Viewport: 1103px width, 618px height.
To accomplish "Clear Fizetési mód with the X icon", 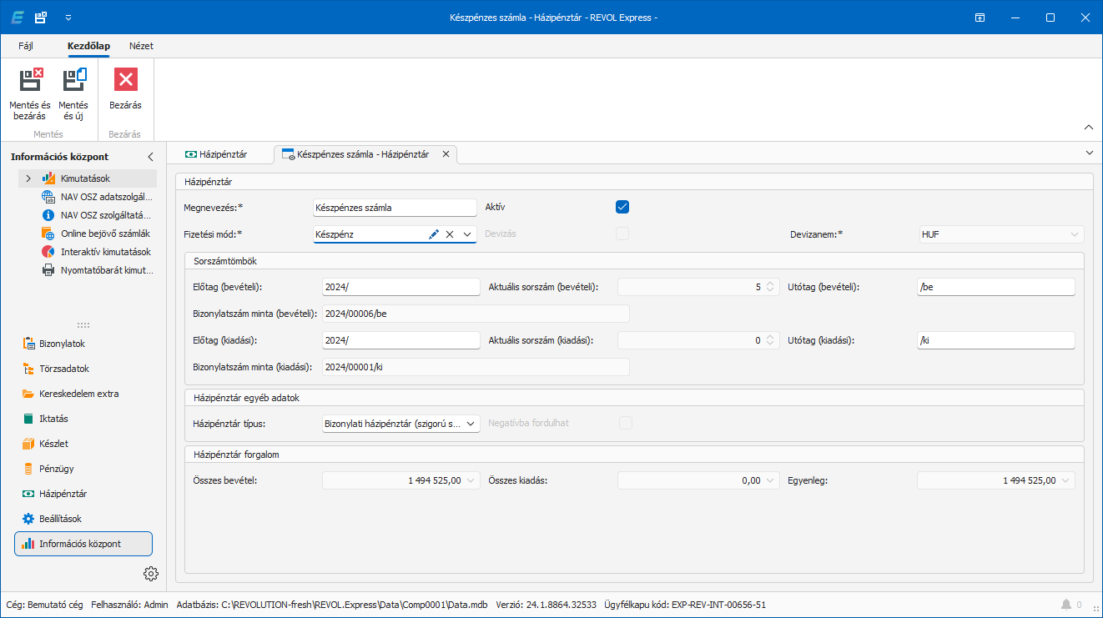I will coord(450,234).
